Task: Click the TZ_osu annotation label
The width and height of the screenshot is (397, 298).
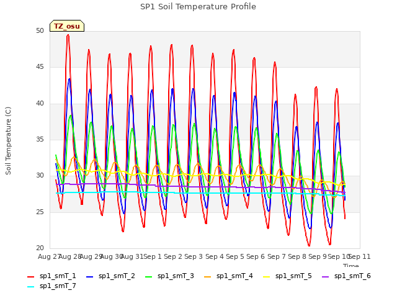Action: [67, 26]
